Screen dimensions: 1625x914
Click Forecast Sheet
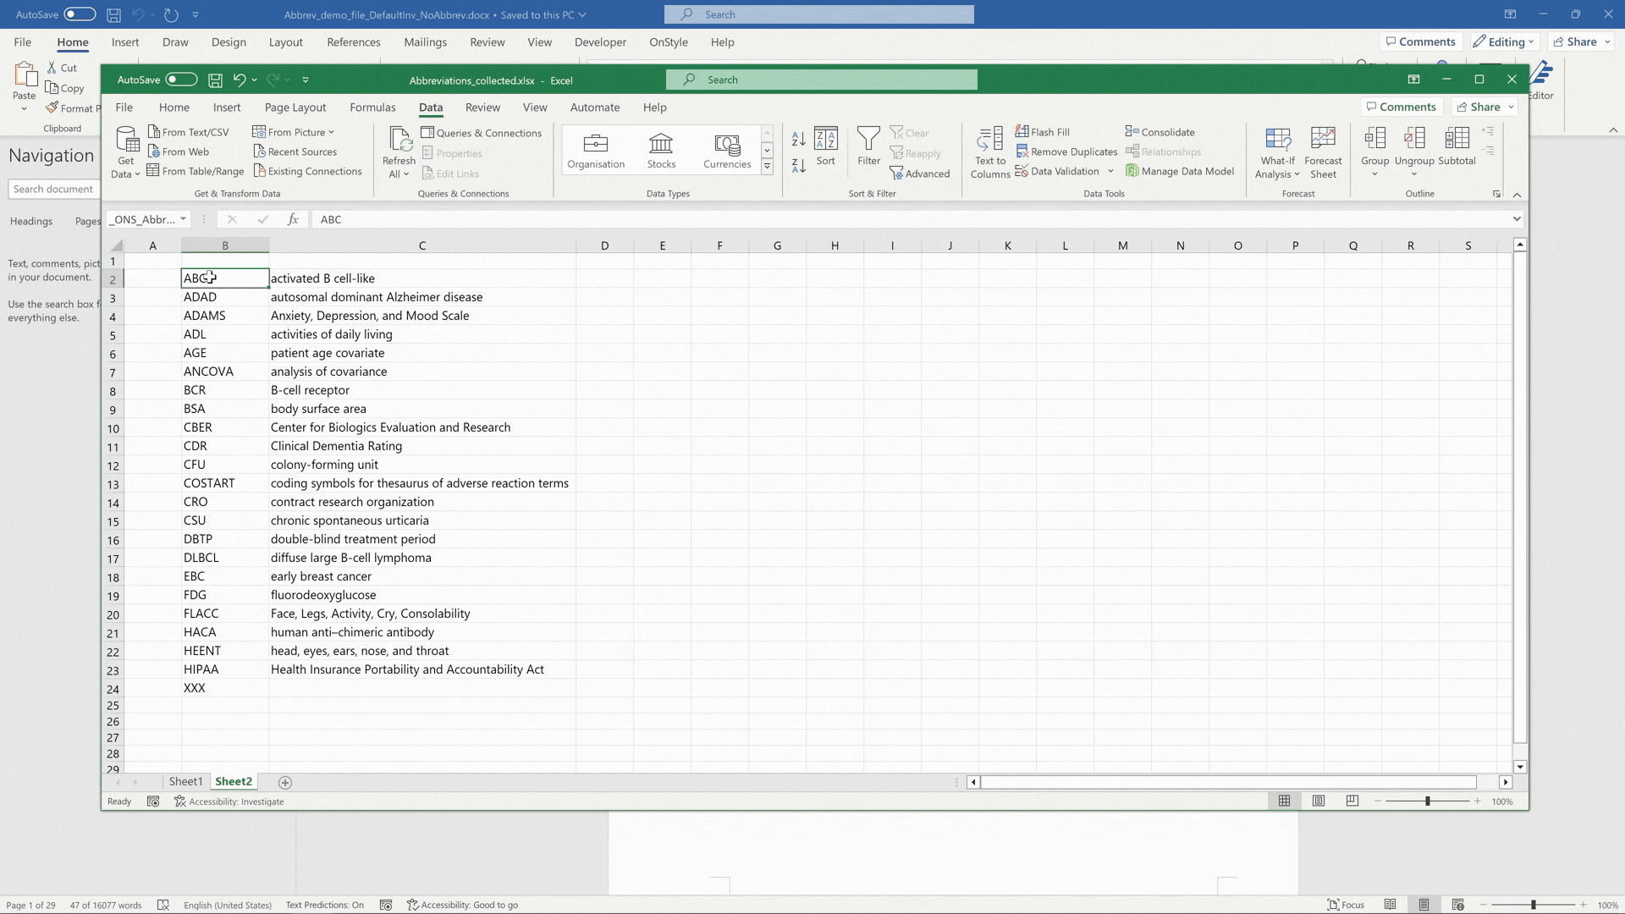(x=1323, y=152)
